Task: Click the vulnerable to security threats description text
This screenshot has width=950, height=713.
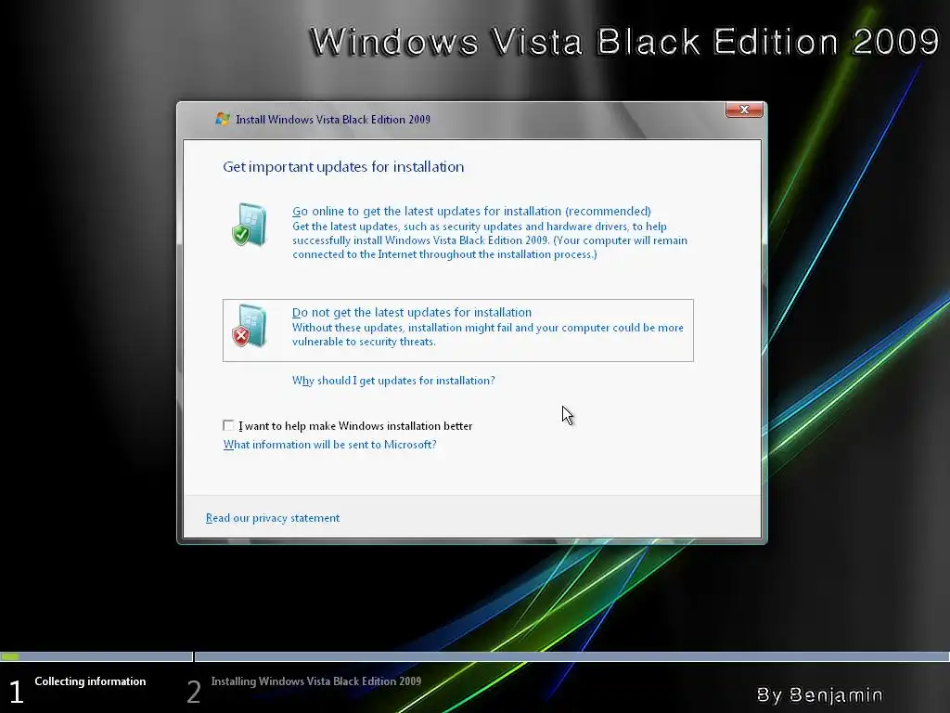Action: [364, 342]
